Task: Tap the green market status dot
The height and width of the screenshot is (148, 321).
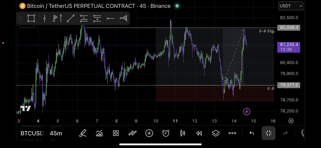Action: tap(177, 6)
